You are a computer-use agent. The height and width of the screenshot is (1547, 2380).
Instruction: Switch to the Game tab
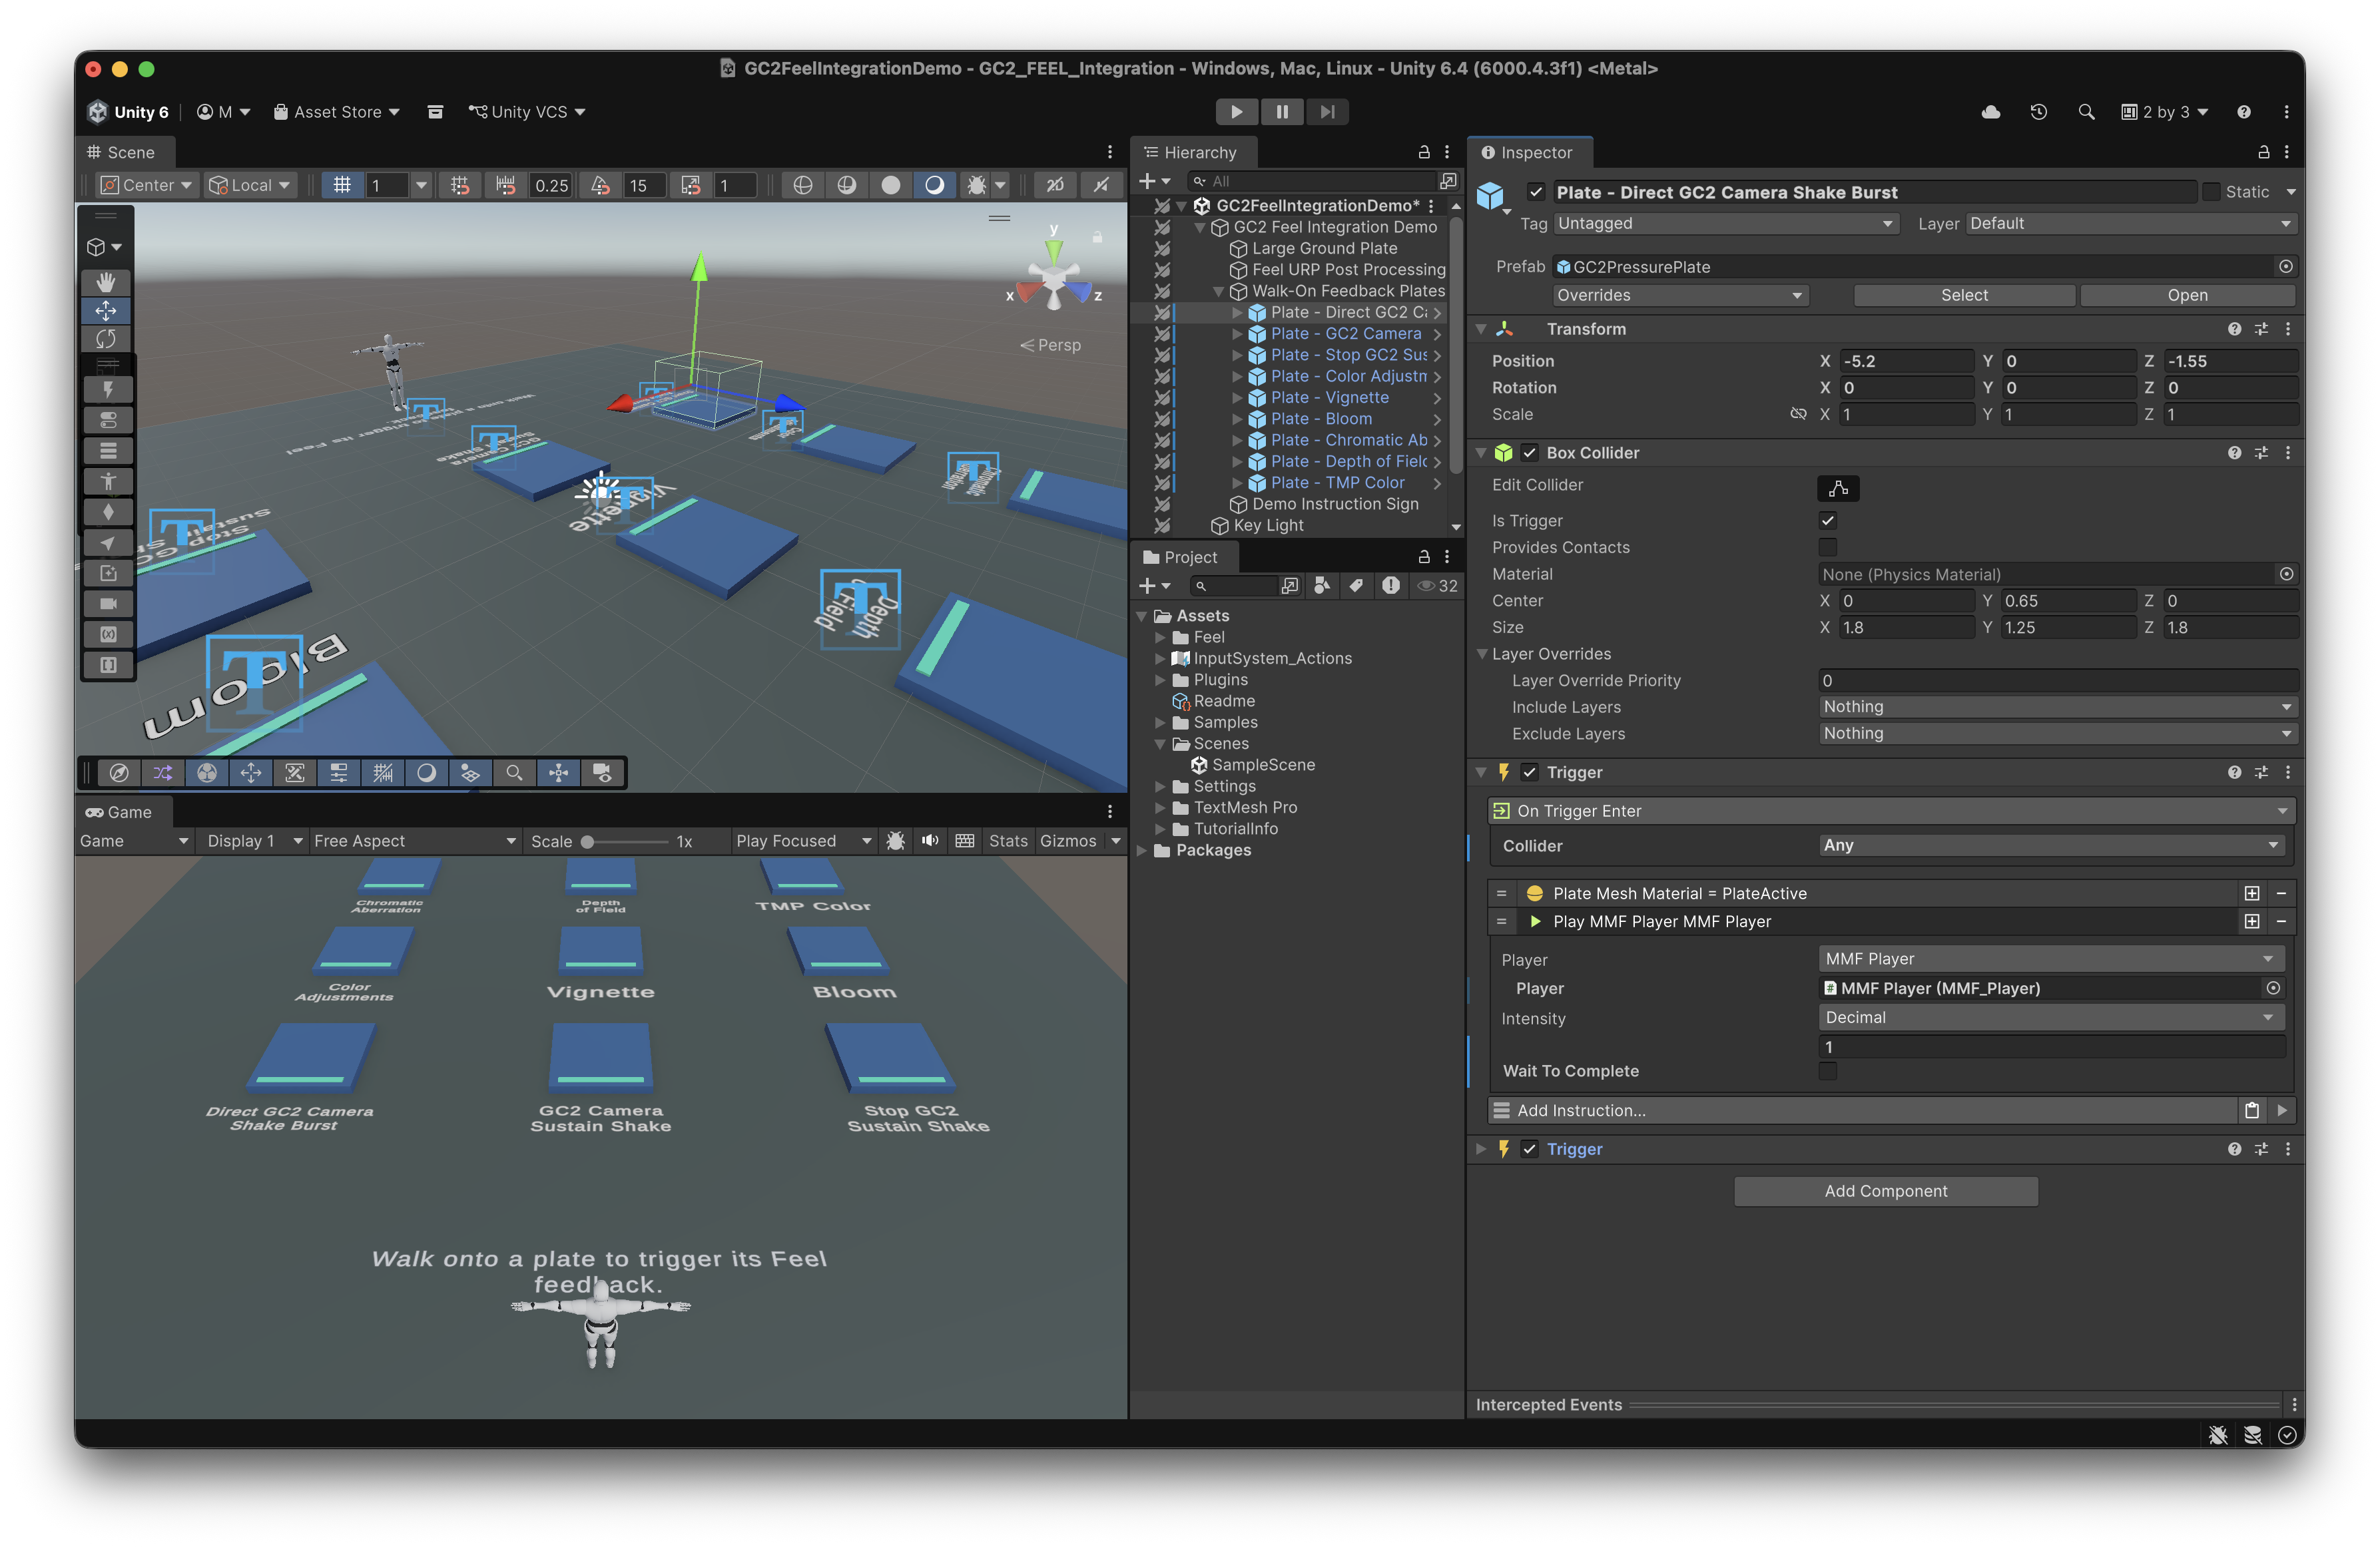pos(121,813)
